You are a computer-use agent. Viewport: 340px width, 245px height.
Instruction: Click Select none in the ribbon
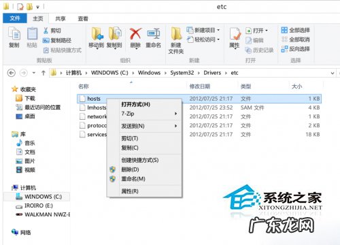[x=296, y=39]
